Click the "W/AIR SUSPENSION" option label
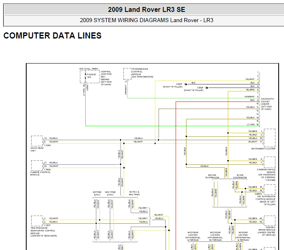Screen dimensions: 284x250 tap(240, 176)
